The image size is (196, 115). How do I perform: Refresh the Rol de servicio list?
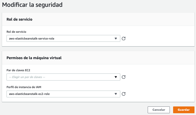coord(124,39)
